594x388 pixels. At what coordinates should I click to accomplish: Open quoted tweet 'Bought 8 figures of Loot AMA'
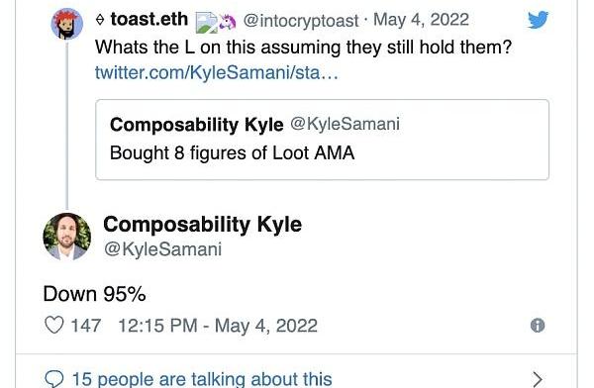click(x=323, y=140)
